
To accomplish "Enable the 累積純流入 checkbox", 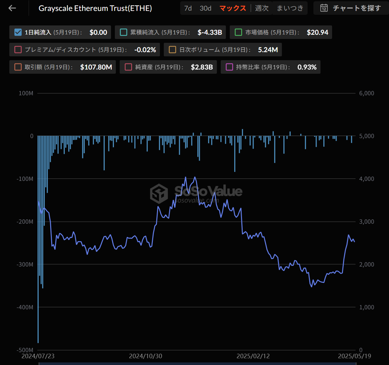I will tap(124, 32).
